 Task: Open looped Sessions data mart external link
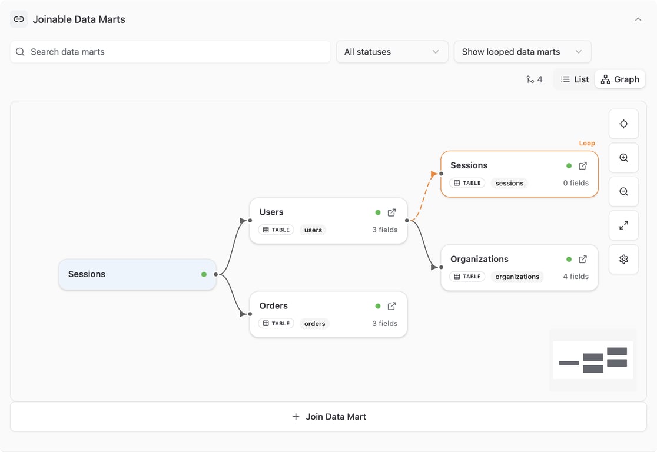[582, 166]
